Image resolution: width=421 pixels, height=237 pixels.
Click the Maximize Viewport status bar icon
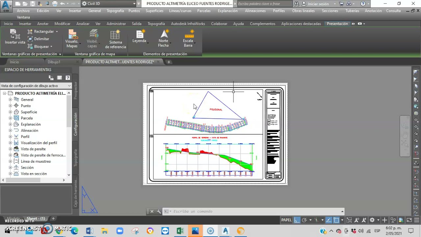(349, 220)
